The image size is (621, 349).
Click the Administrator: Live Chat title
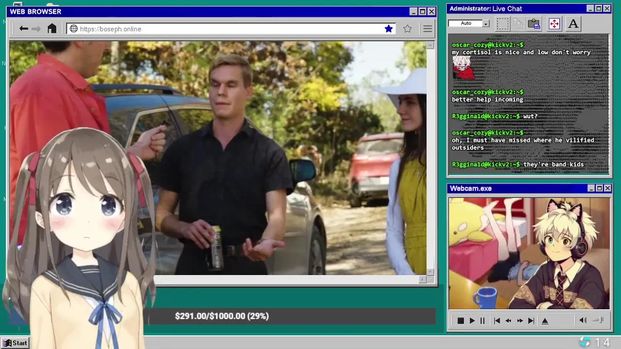tap(486, 9)
